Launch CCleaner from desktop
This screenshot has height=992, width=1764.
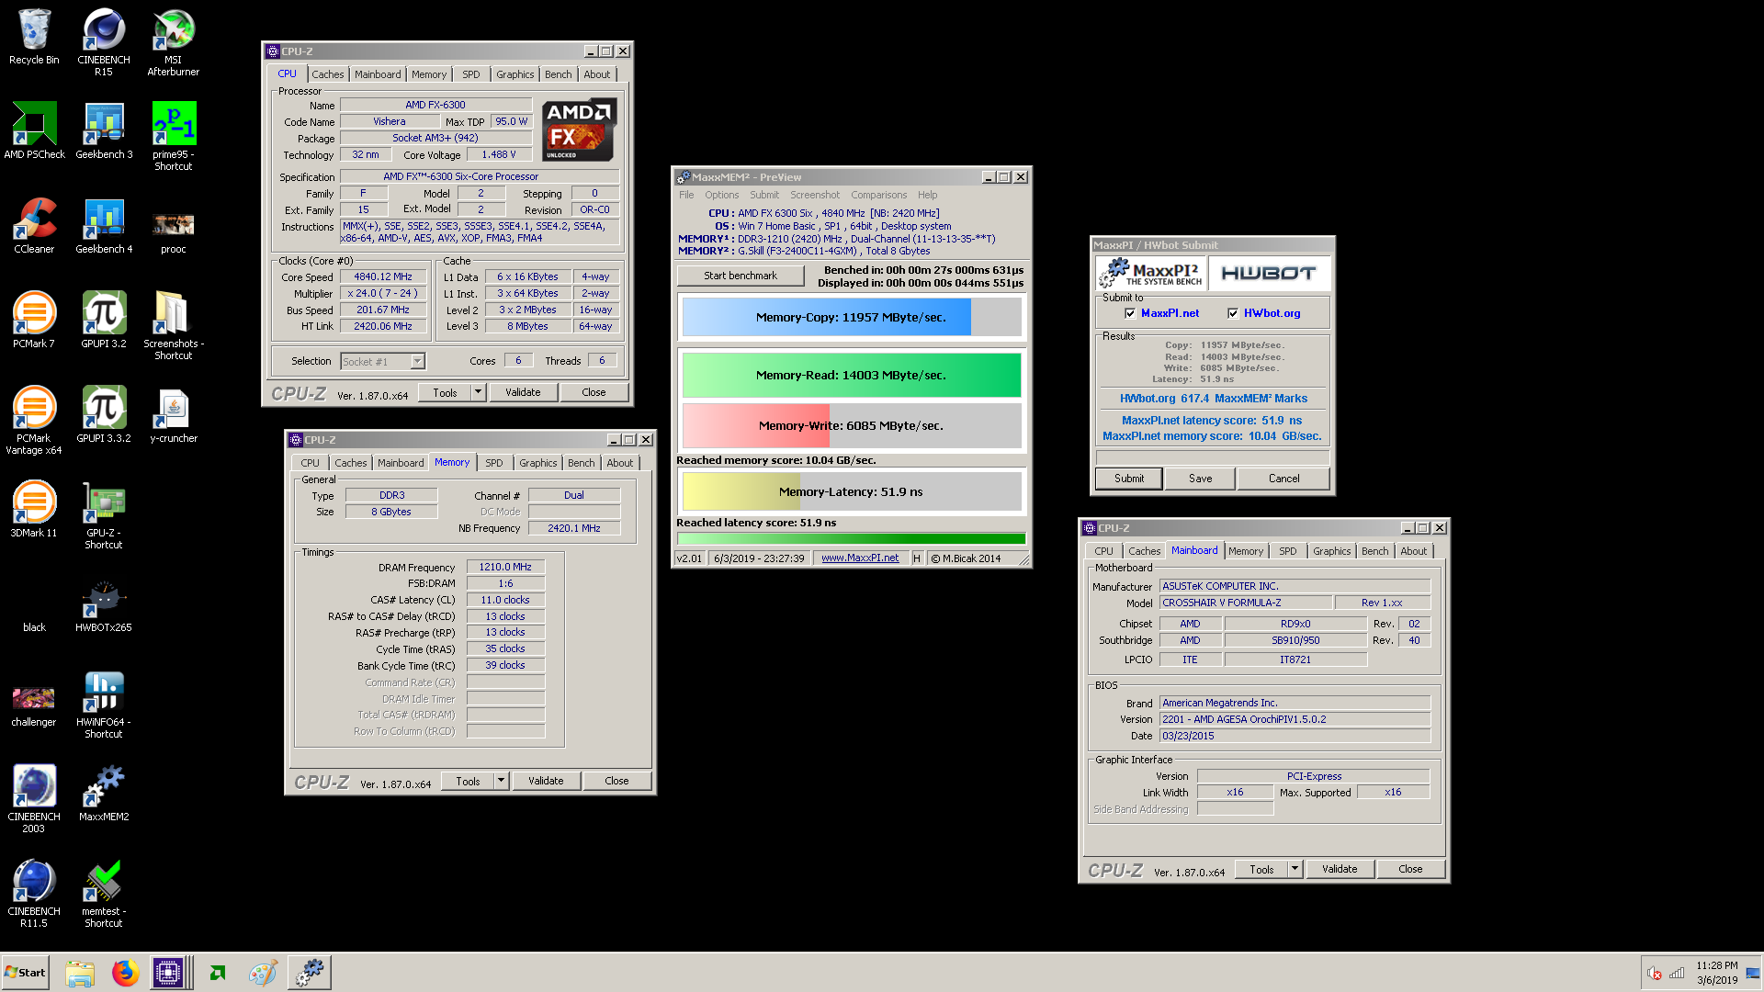pyautogui.click(x=34, y=226)
